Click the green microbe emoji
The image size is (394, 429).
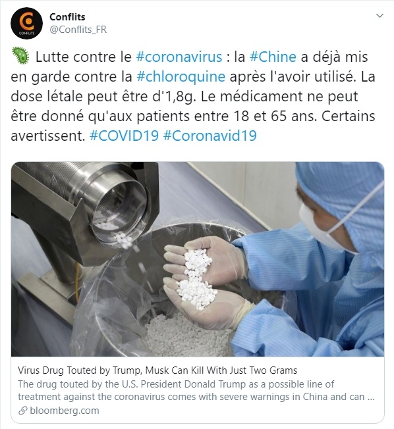tap(20, 56)
